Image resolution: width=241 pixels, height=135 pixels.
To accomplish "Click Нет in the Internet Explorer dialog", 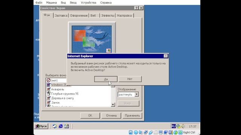I will (130, 79).
